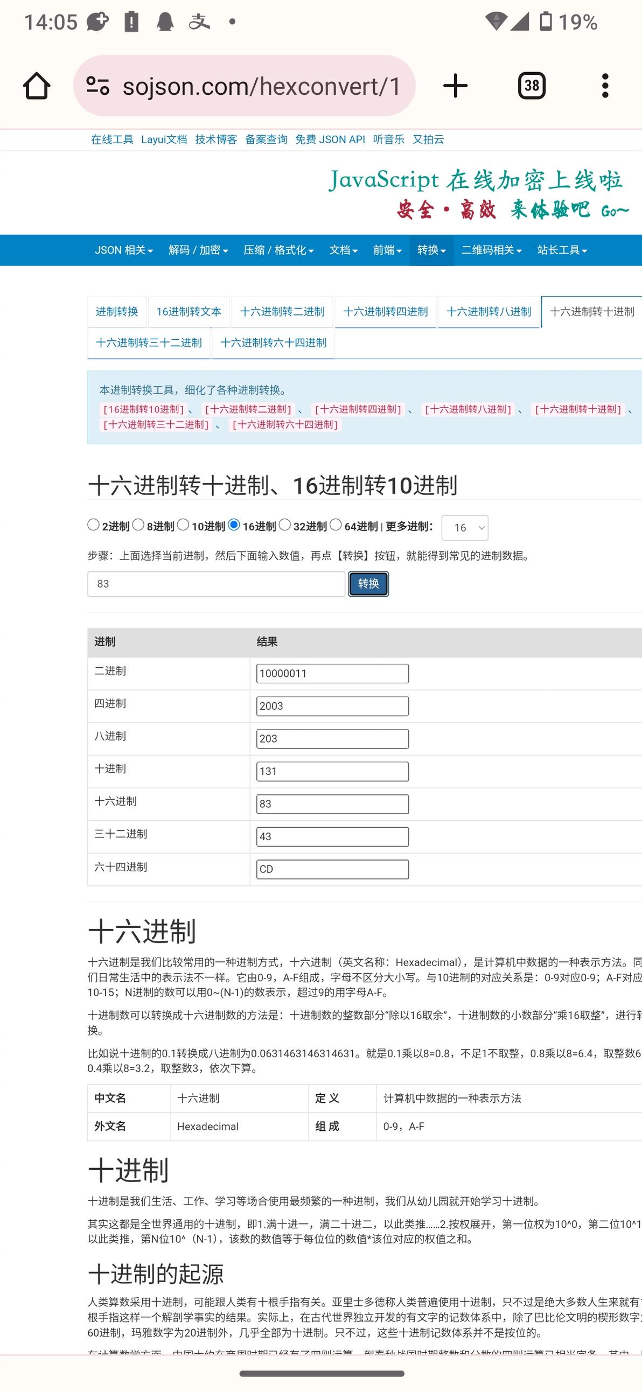Open the 更多进制 dropdown showing 16
This screenshot has width=642, height=1391.
tap(465, 528)
